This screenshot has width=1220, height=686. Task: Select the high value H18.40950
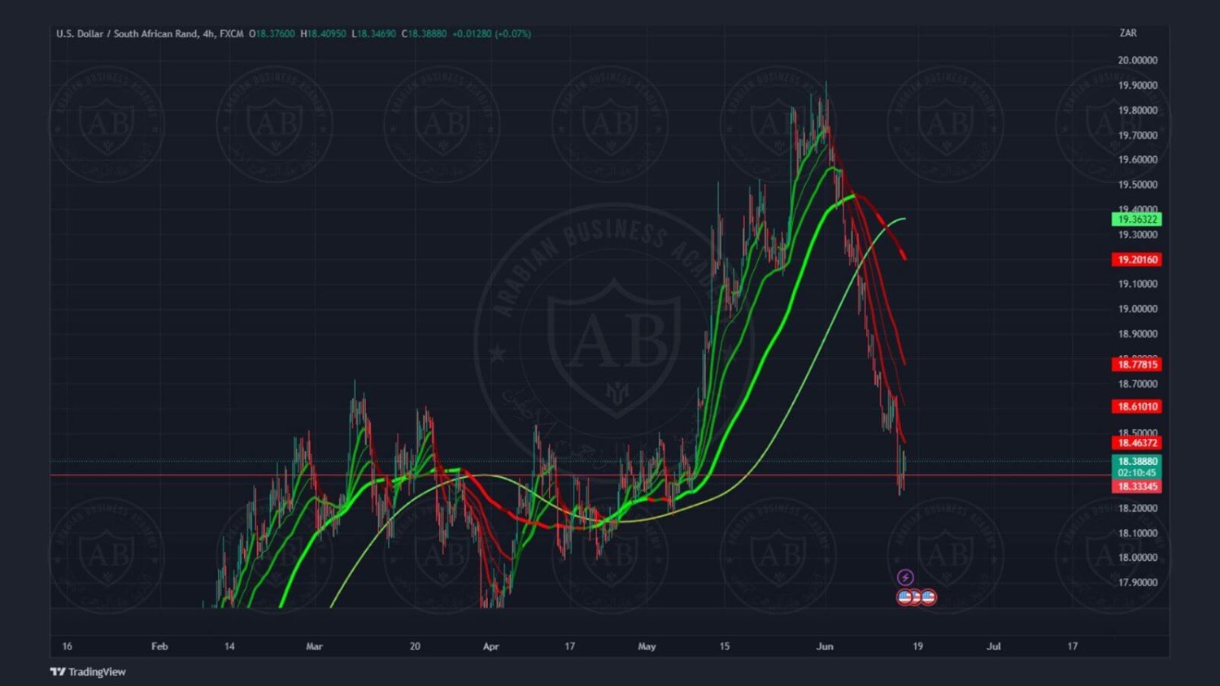(x=323, y=33)
